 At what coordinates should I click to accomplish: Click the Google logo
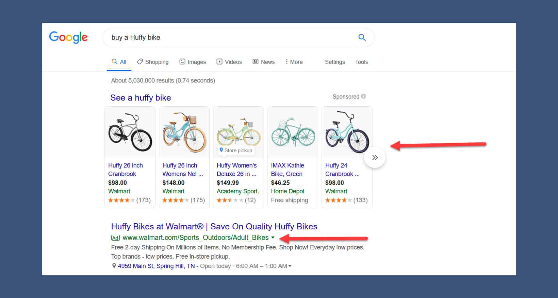[x=68, y=37]
